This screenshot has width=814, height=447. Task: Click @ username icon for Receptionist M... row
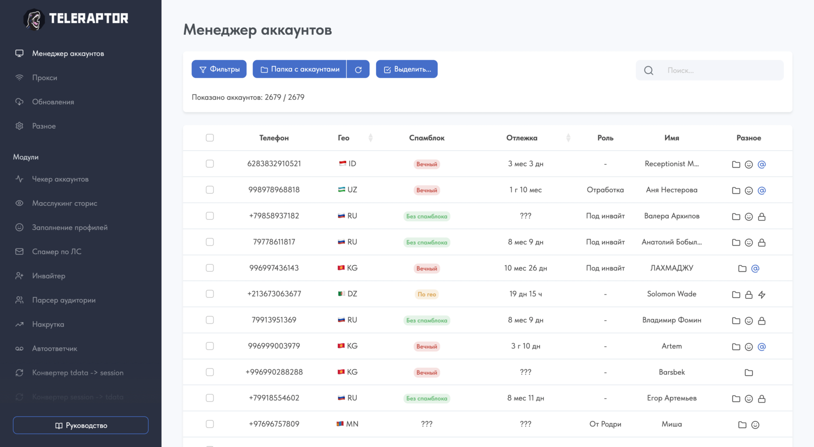[762, 164]
